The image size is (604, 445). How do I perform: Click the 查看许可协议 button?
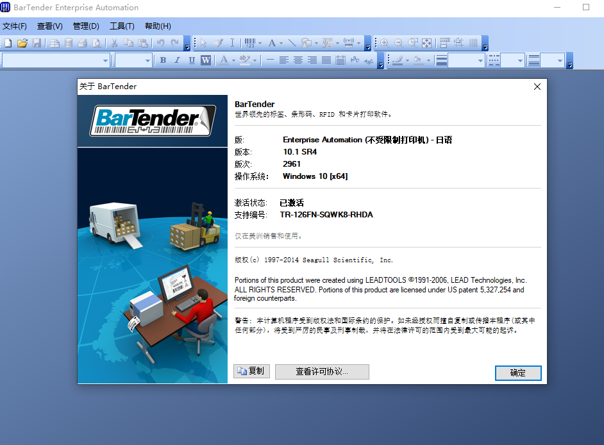322,371
